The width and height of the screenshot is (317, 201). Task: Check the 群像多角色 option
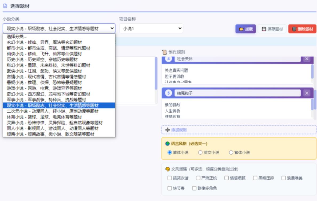coord(194,188)
